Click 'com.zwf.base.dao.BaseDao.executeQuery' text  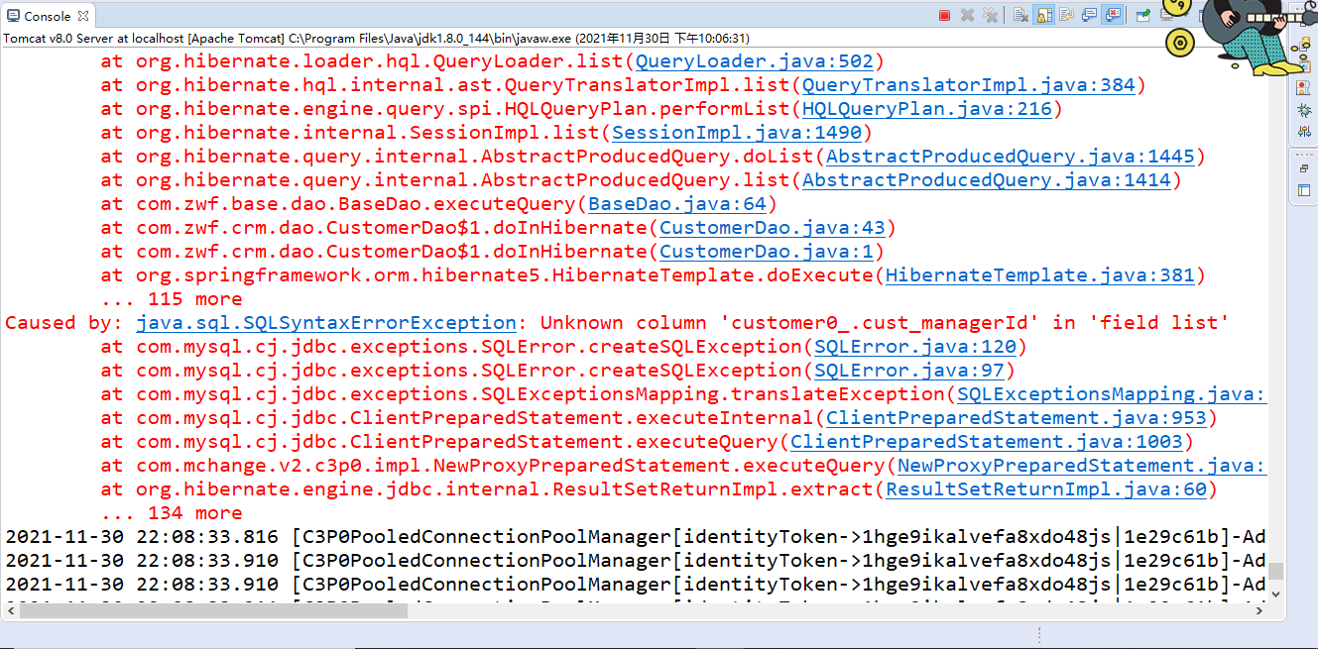point(356,204)
